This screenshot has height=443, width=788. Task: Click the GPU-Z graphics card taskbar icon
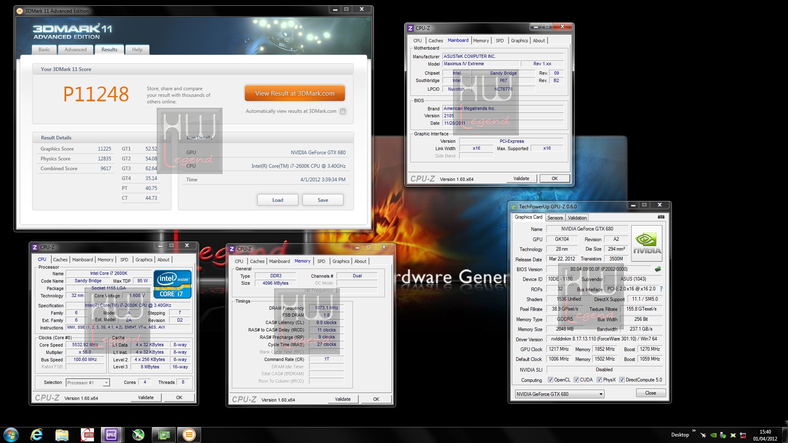pyautogui.click(x=164, y=435)
